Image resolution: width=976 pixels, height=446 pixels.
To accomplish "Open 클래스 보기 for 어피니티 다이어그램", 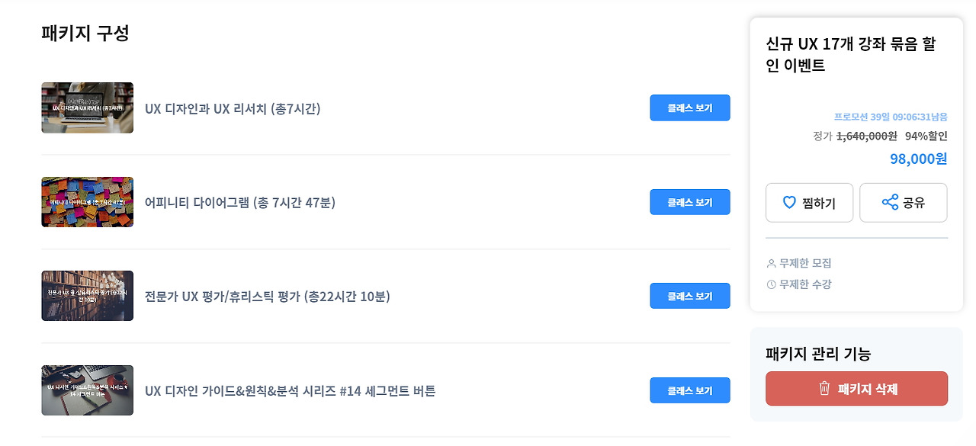I will [690, 202].
